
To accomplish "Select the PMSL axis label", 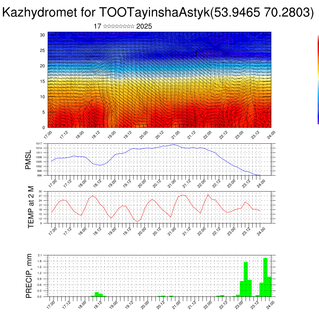I will (28, 160).
